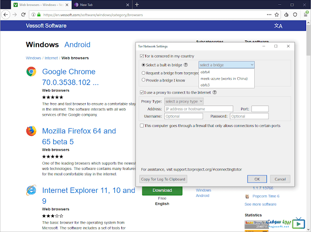Focus the proxy Address input field
This screenshot has height=232, width=311.
199,109
